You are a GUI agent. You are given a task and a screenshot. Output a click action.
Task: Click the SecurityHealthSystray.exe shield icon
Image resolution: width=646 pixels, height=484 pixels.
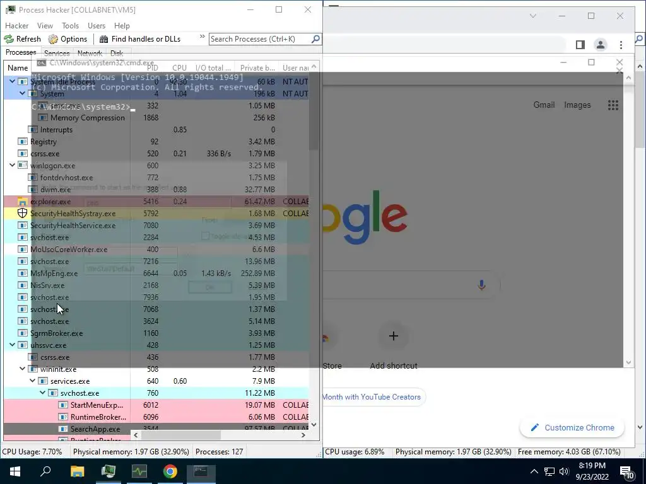(x=22, y=213)
